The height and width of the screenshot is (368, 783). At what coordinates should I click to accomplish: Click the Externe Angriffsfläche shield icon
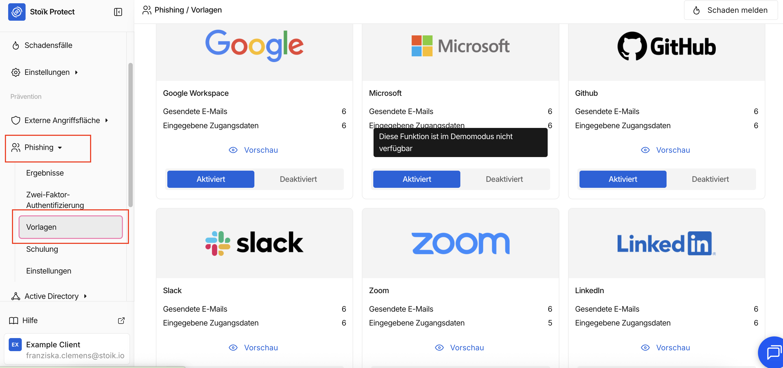(16, 120)
